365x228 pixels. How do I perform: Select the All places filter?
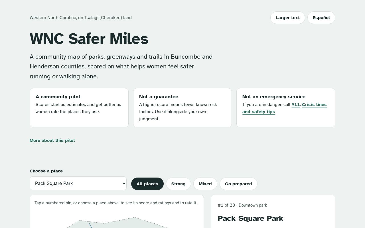(x=147, y=184)
